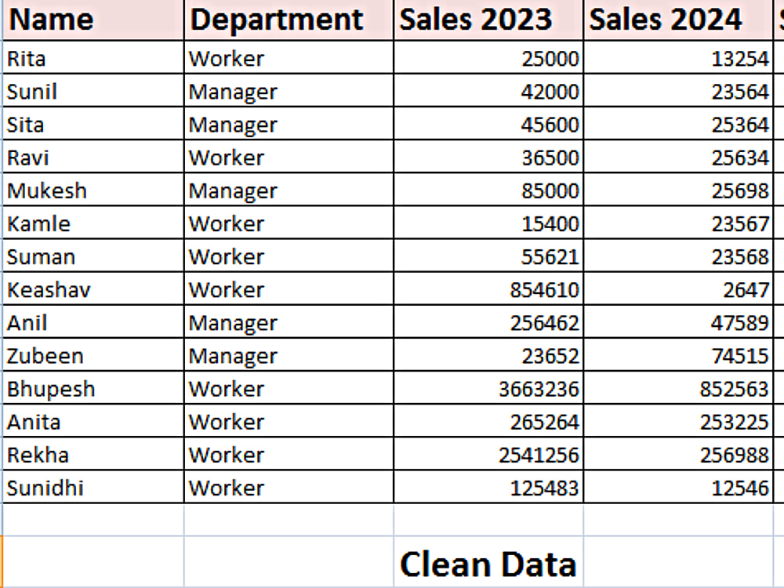Select the cell containing Anita
The height and width of the screenshot is (588, 784).
click(93, 420)
